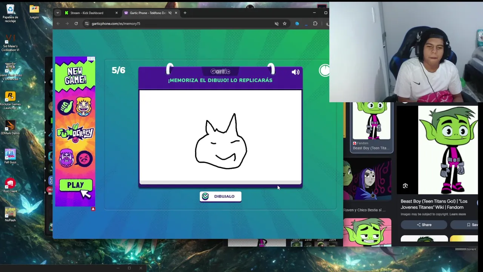Open the Papelera de reciclaje desktop icon

(10, 13)
